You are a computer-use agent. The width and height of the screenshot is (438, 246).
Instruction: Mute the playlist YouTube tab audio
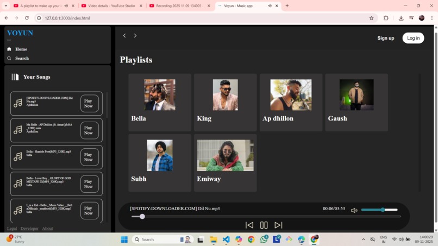[66, 5]
